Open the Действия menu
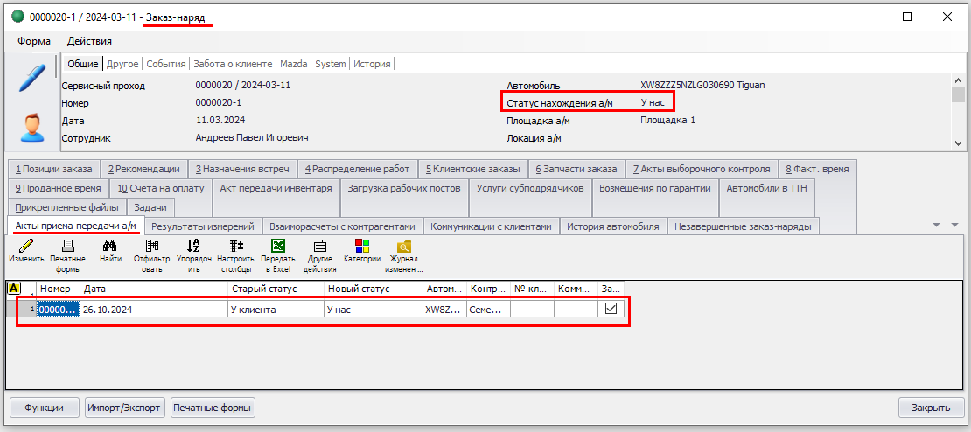 (x=89, y=41)
